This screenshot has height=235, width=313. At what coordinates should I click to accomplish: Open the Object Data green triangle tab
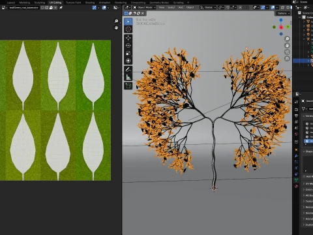pyautogui.click(x=296, y=180)
